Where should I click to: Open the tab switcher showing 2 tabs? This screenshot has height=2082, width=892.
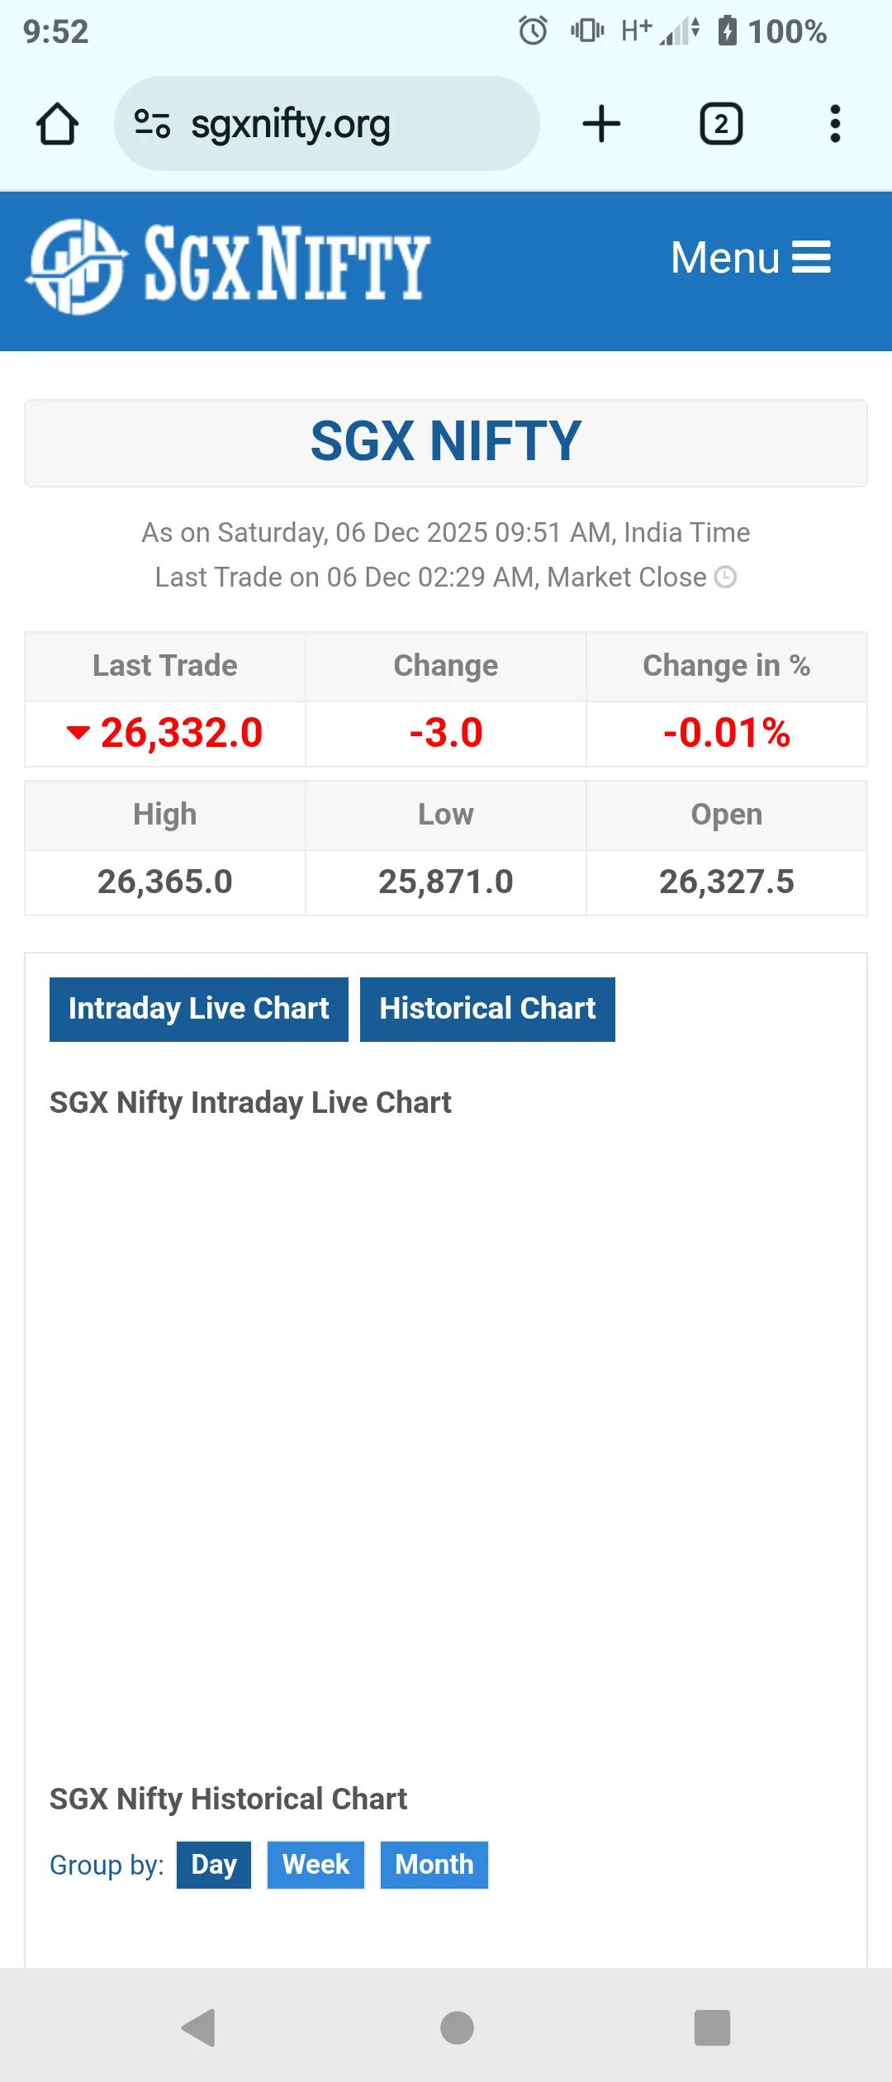(x=721, y=124)
